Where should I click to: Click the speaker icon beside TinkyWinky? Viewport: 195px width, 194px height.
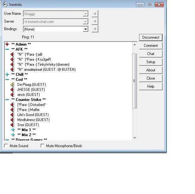13,64
